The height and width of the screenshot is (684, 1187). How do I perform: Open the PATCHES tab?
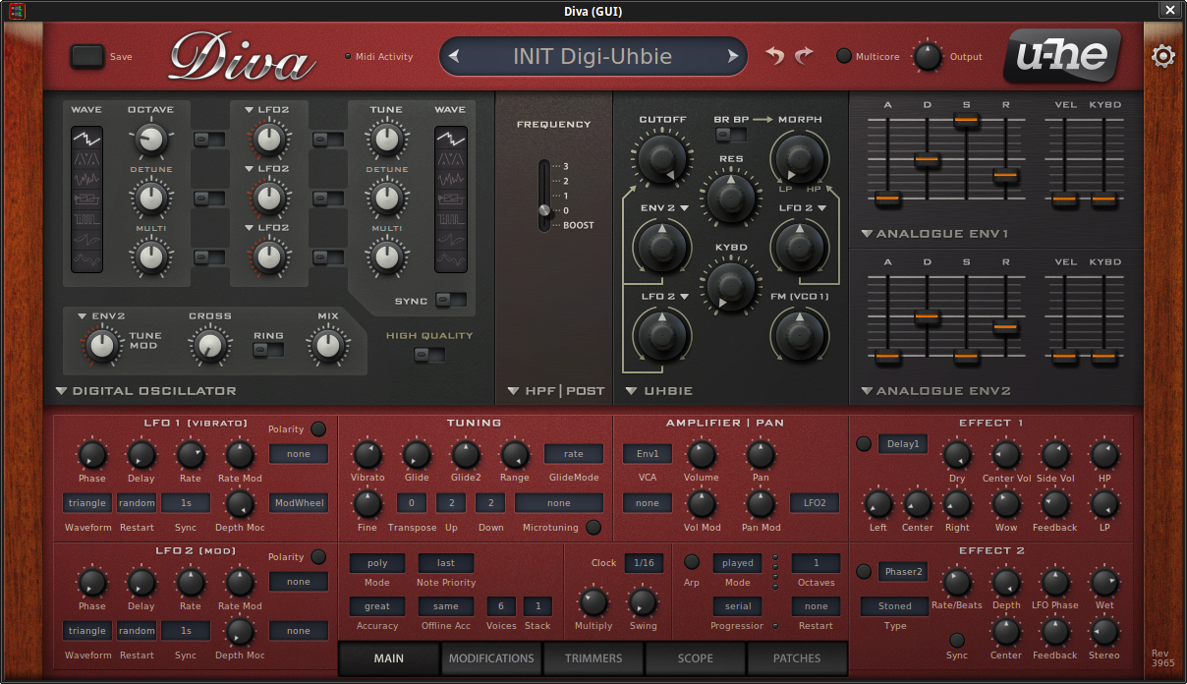(797, 658)
